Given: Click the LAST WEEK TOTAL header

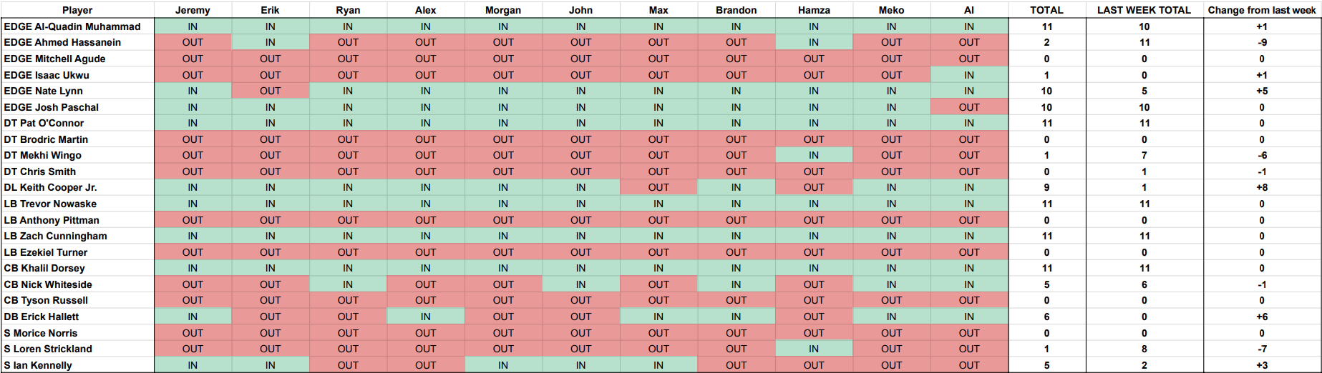Looking at the screenshot, I should pyautogui.click(x=1144, y=10).
